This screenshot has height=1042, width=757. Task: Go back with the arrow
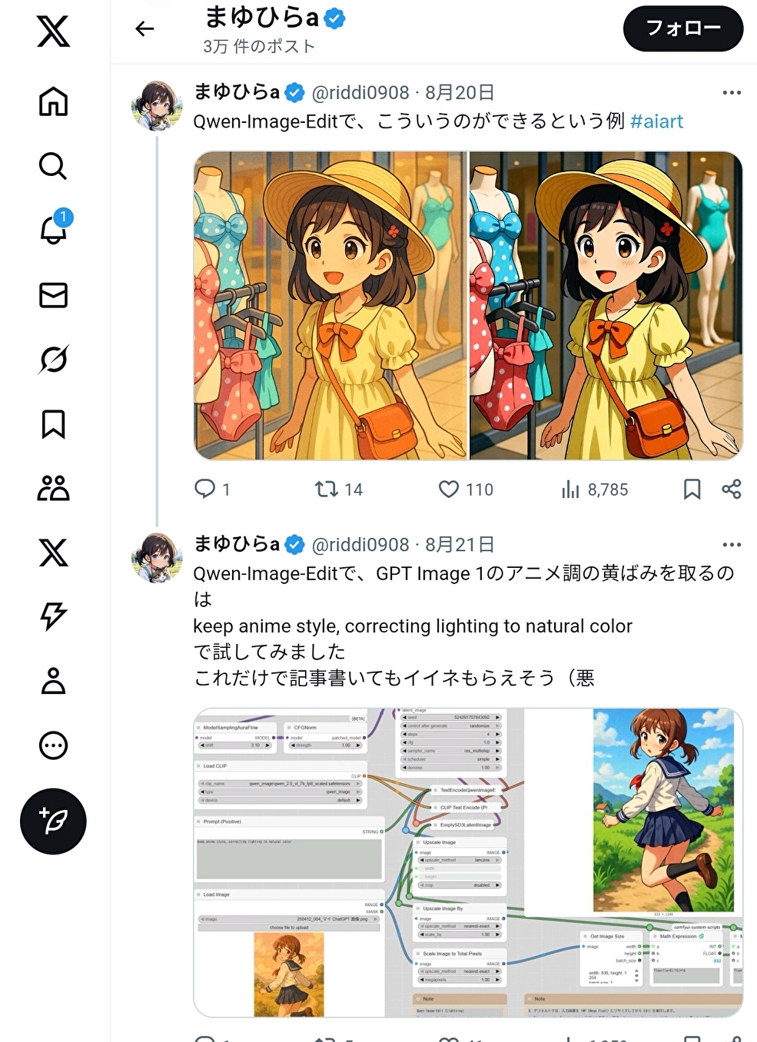point(144,29)
